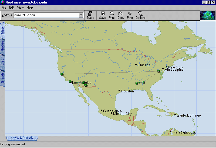This screenshot has height=148, width=216.
Task: Click the NeoTrace globe logo
Action: [208, 15]
